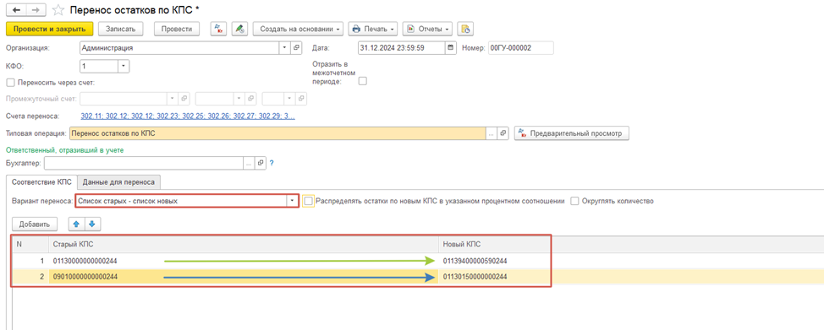Image resolution: width=824 pixels, height=330 pixels.
Task: Expand the Организация dropdown list
Action: coord(284,48)
